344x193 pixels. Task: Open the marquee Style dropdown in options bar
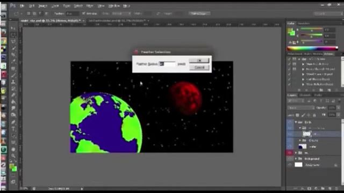tap(121, 13)
